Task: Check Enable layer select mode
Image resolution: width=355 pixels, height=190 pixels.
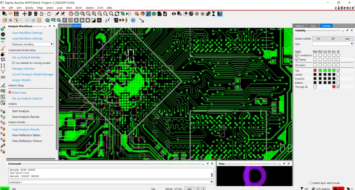Action: [x=310, y=183]
